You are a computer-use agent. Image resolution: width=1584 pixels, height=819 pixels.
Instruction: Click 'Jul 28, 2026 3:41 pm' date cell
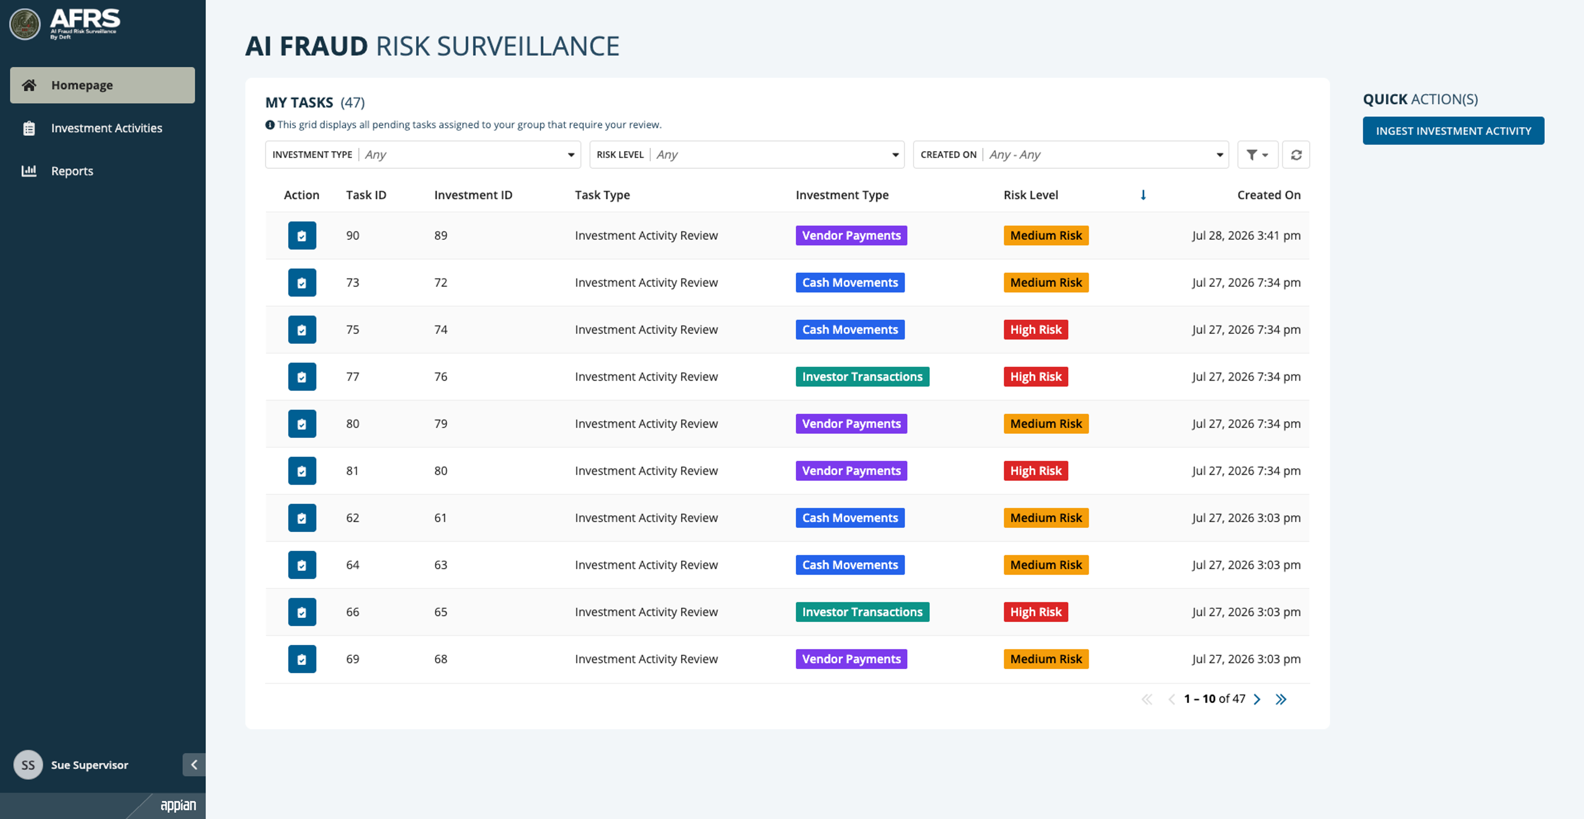(1246, 236)
